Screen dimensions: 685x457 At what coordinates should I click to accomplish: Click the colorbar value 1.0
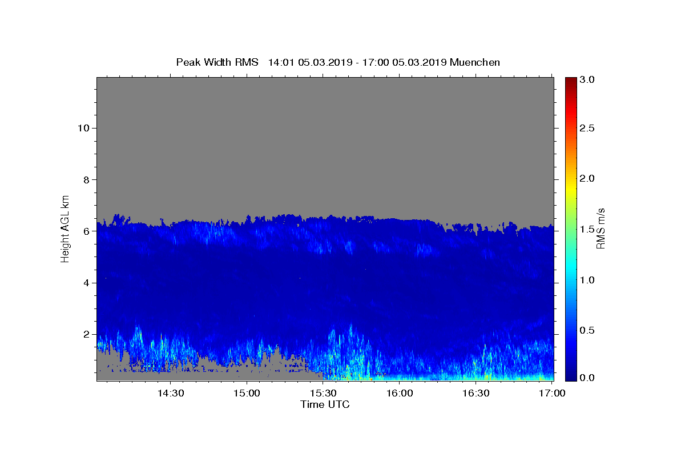(x=587, y=280)
